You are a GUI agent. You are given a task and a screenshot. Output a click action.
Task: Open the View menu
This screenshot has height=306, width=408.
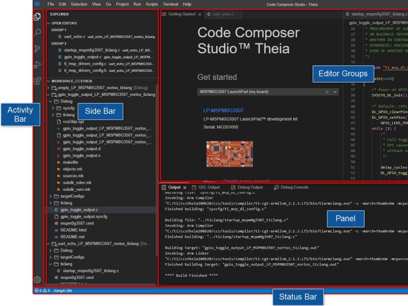tap(96, 4)
